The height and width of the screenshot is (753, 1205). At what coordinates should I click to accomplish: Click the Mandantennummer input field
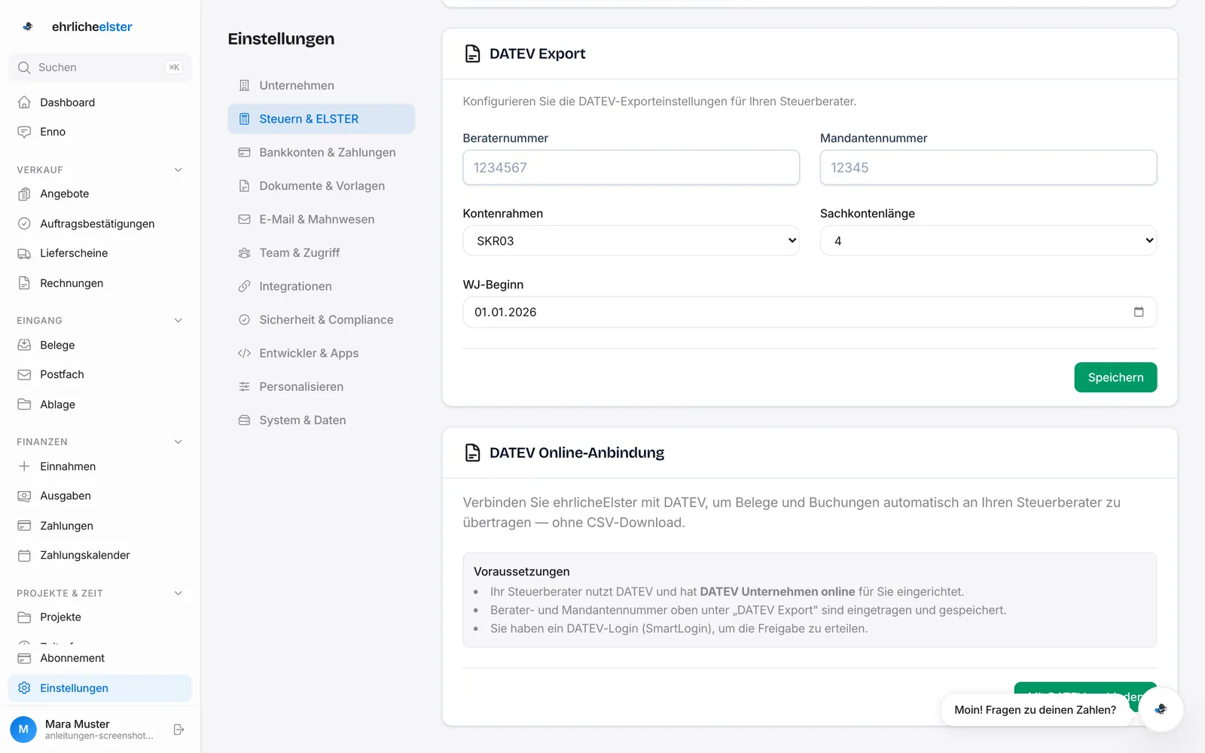tap(988, 167)
